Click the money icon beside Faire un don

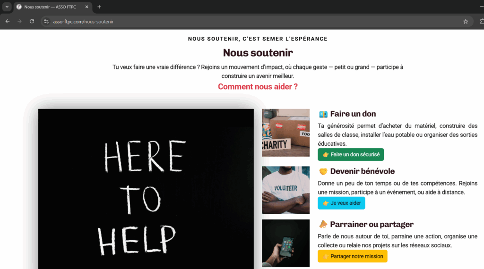pos(323,114)
